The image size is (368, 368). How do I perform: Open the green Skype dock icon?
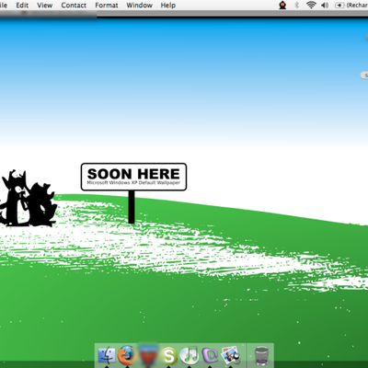(x=168, y=355)
